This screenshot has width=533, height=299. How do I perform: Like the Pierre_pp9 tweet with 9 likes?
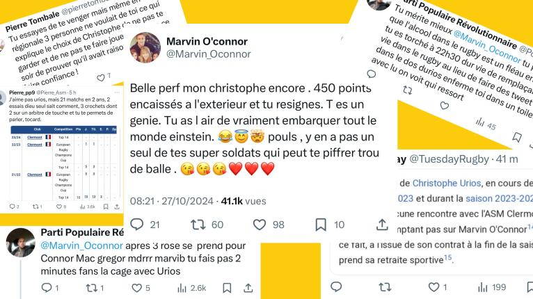61,207
